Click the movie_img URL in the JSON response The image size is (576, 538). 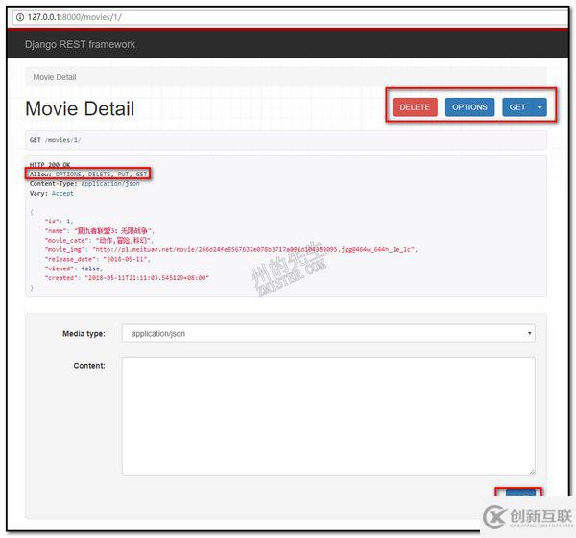click(255, 249)
